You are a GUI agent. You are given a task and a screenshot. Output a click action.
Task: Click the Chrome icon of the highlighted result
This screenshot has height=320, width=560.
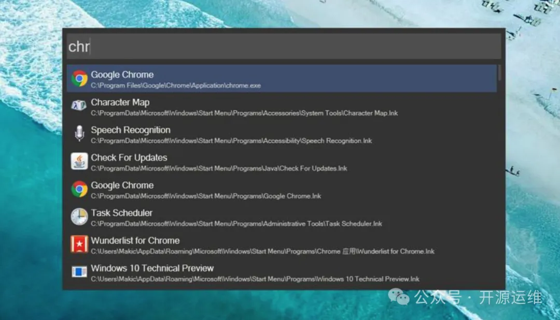click(79, 79)
